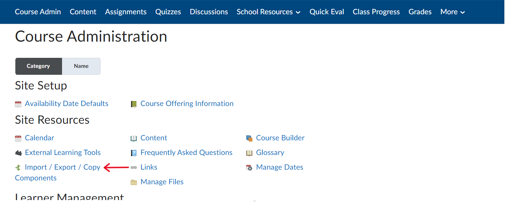This screenshot has height=202, width=509.
Task: Go to Grades in the navbar
Action: tap(420, 12)
